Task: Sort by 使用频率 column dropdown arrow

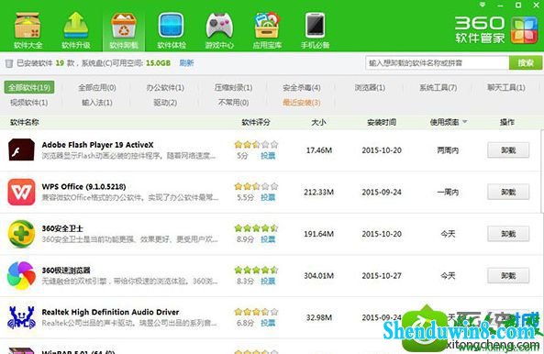Action: point(465,122)
